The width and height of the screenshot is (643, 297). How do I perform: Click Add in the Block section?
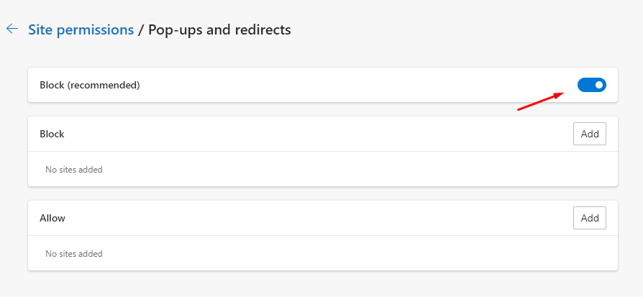tap(589, 134)
